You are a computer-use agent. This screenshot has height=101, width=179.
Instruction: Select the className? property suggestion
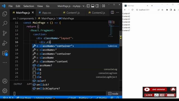pyautogui.click(x=76, y=65)
